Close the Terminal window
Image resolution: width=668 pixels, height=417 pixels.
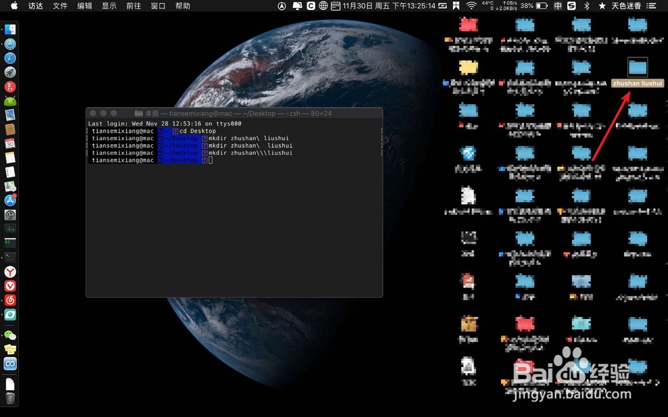tap(93, 113)
